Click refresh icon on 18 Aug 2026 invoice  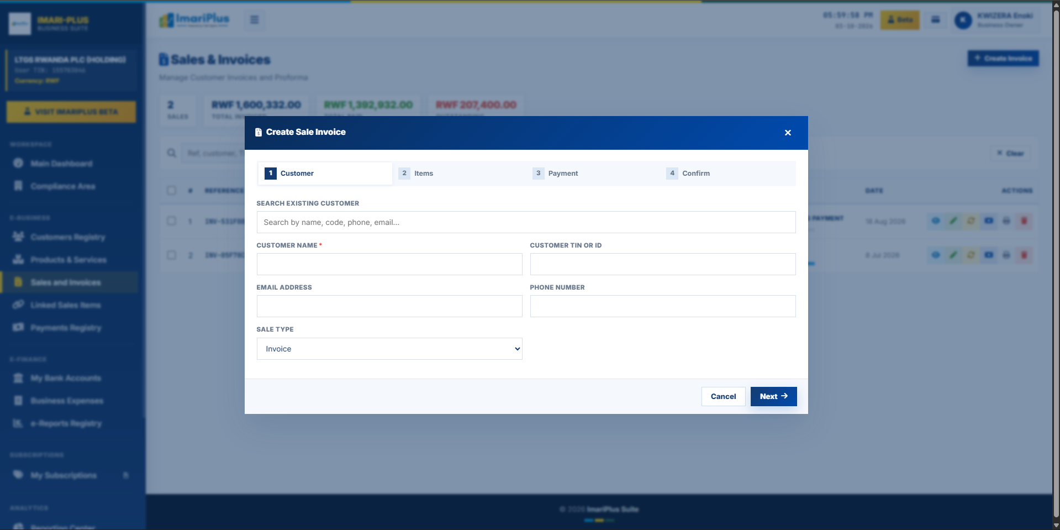click(971, 221)
